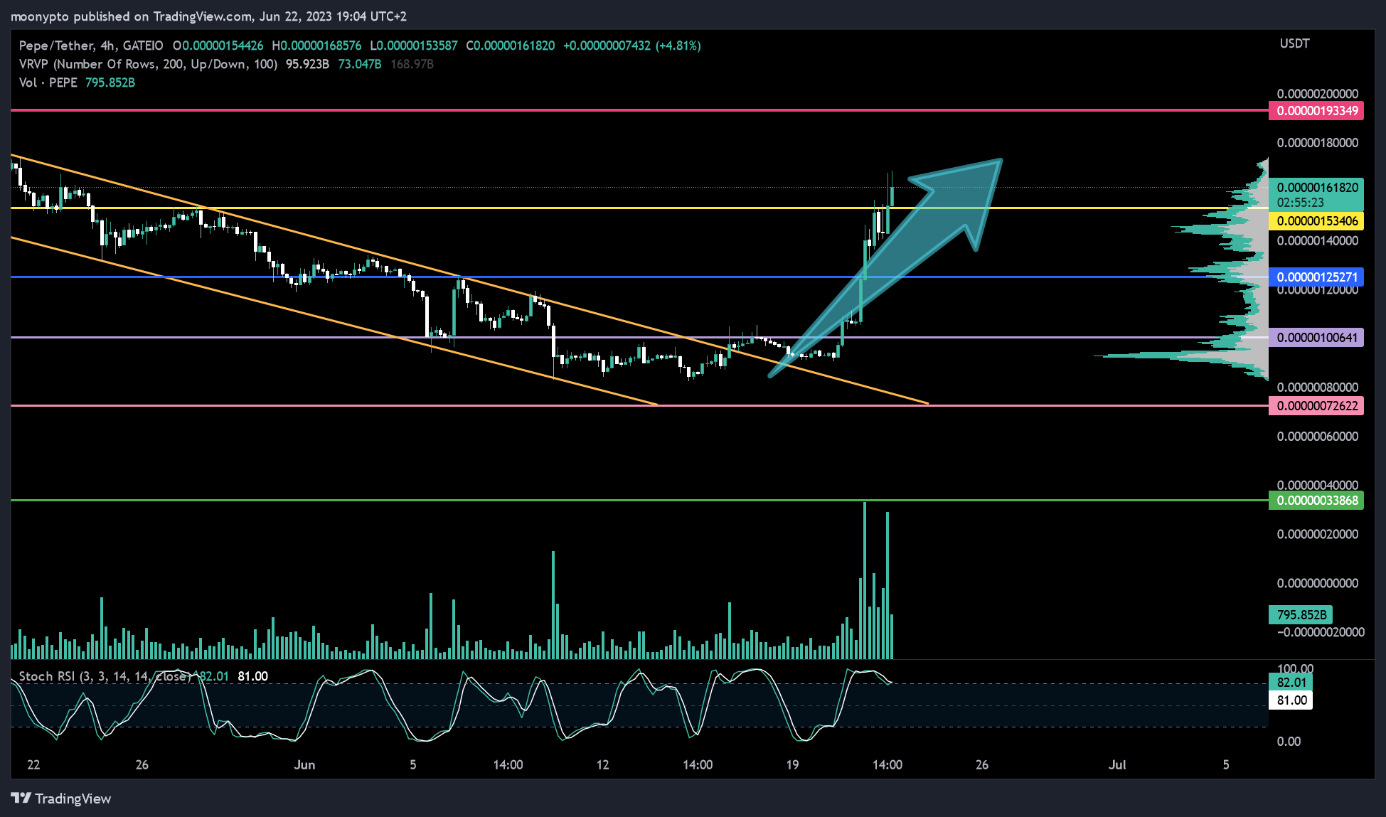Click the purple price label 0.00000100641
Image resolution: width=1386 pixels, height=817 pixels.
(x=1316, y=338)
